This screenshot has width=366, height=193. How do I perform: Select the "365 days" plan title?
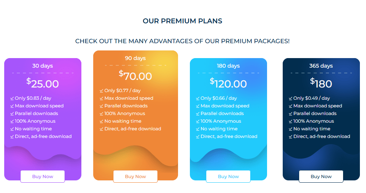point(321,66)
